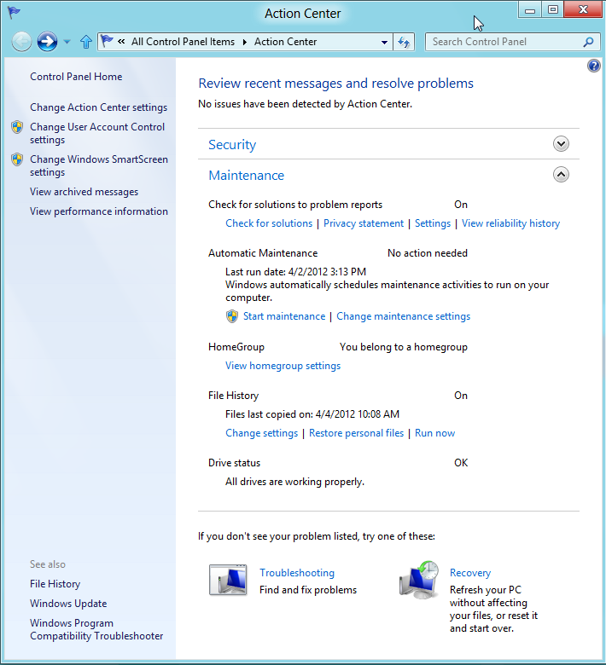The height and width of the screenshot is (665, 606).
Task: Click the Recovery computer clock icon
Action: pyautogui.click(x=419, y=580)
